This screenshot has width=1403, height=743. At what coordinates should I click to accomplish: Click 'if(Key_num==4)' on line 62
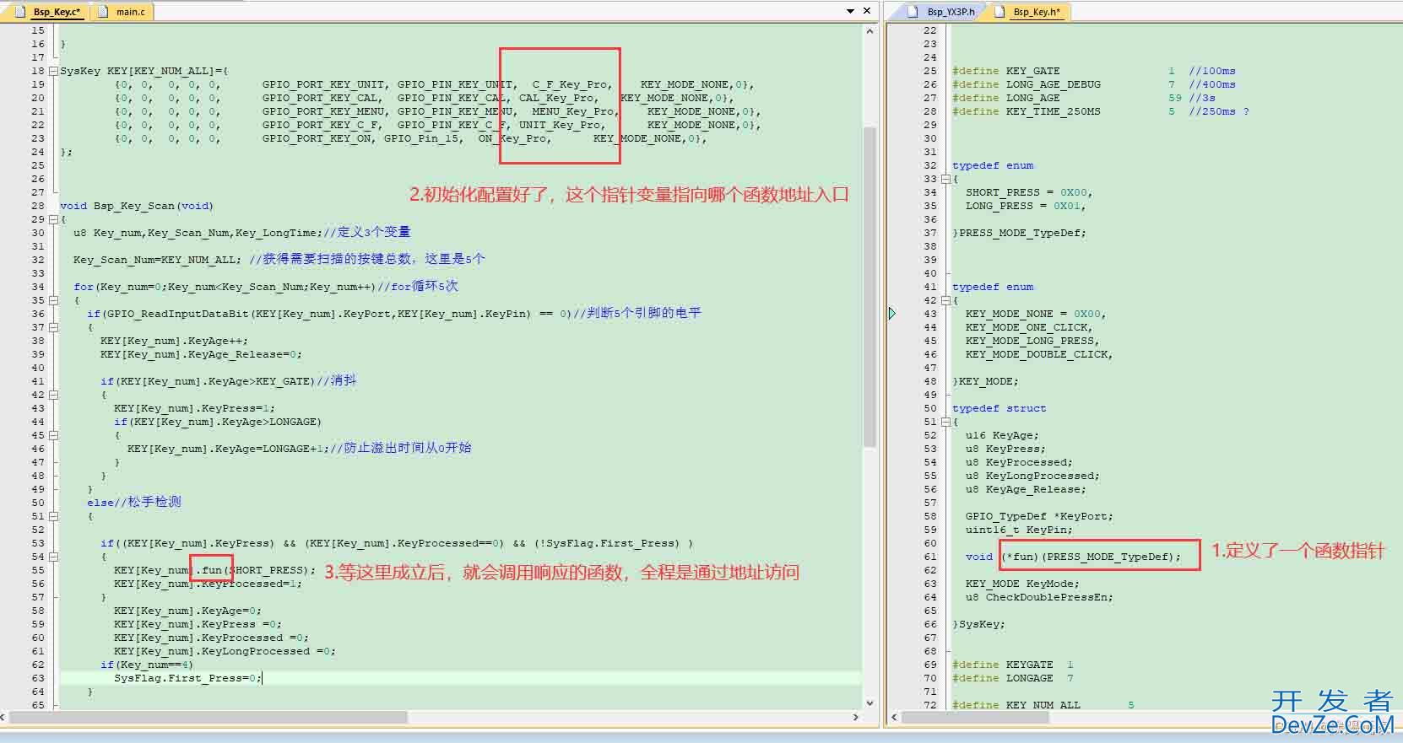147,665
